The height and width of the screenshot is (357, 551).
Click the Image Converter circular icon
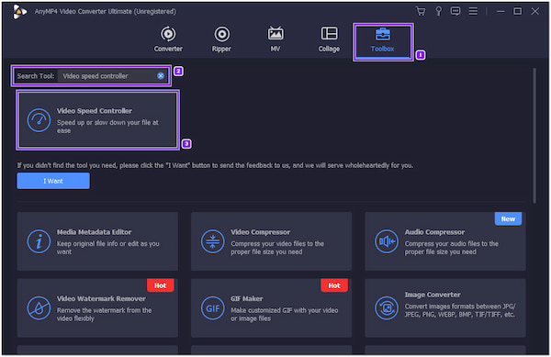(387, 308)
